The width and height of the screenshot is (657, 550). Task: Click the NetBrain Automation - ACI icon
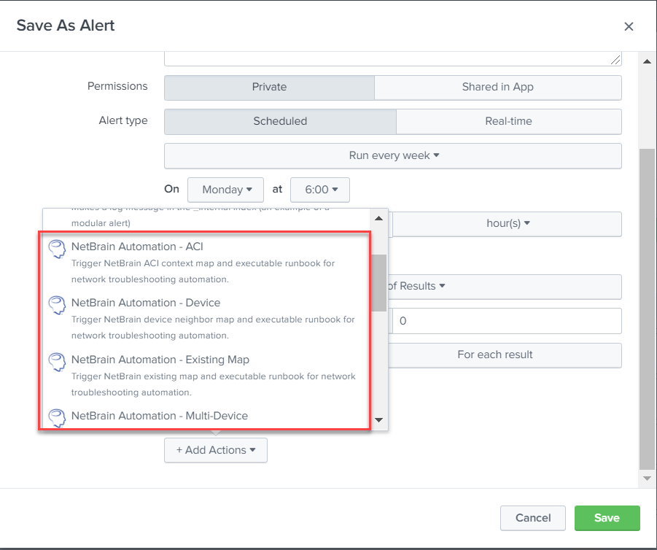click(x=57, y=249)
